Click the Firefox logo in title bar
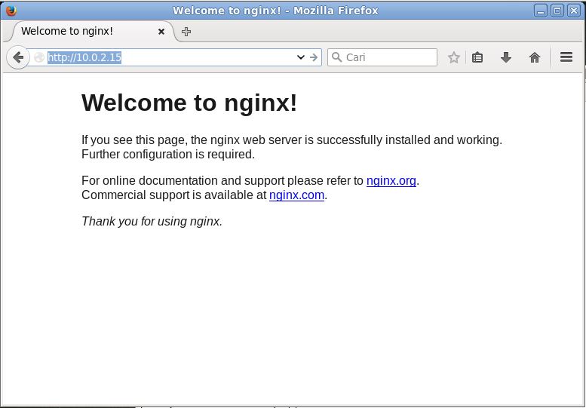Screen dimensions: 586x408 click(x=11, y=10)
